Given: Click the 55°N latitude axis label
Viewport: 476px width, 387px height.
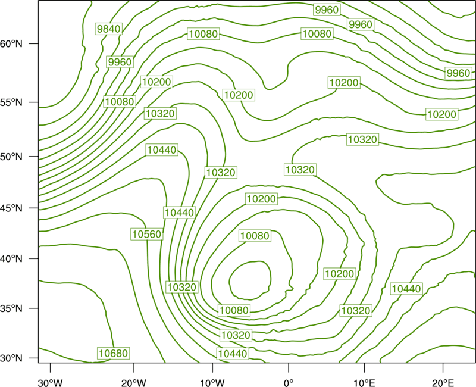Looking at the screenshot, I should coord(11,102).
